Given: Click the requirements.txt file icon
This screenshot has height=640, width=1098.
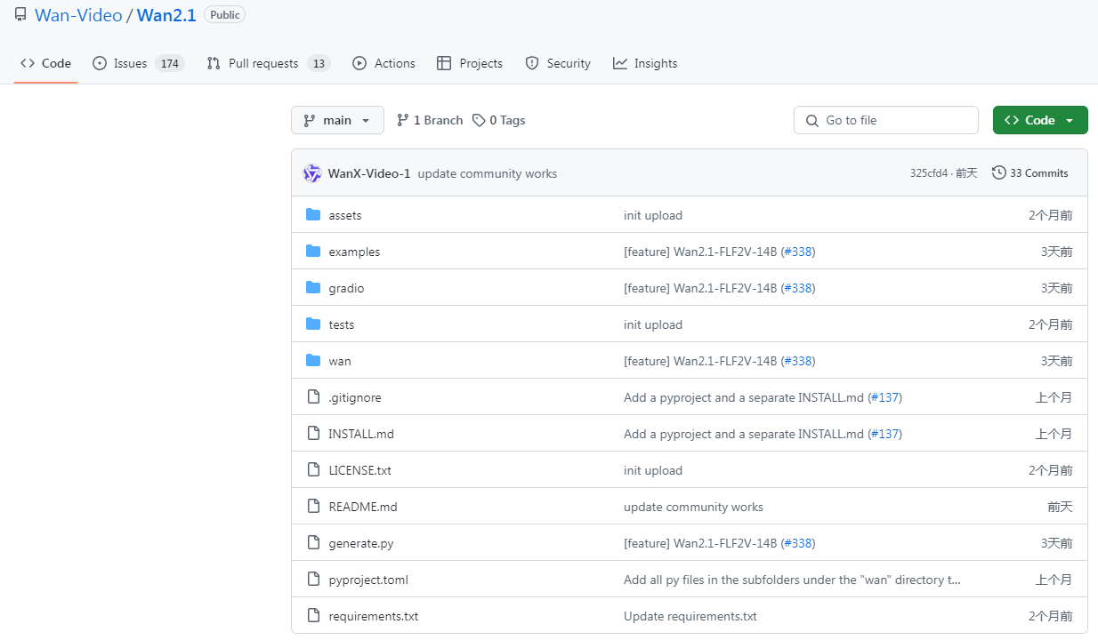Looking at the screenshot, I should (313, 616).
